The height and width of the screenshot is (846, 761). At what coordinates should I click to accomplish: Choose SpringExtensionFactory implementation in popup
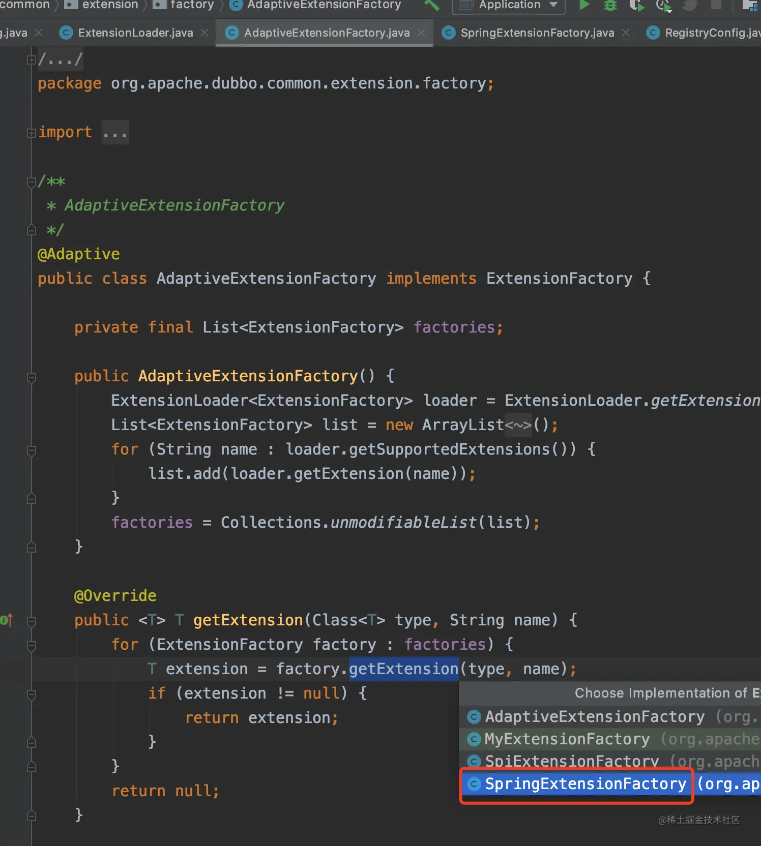(610, 784)
